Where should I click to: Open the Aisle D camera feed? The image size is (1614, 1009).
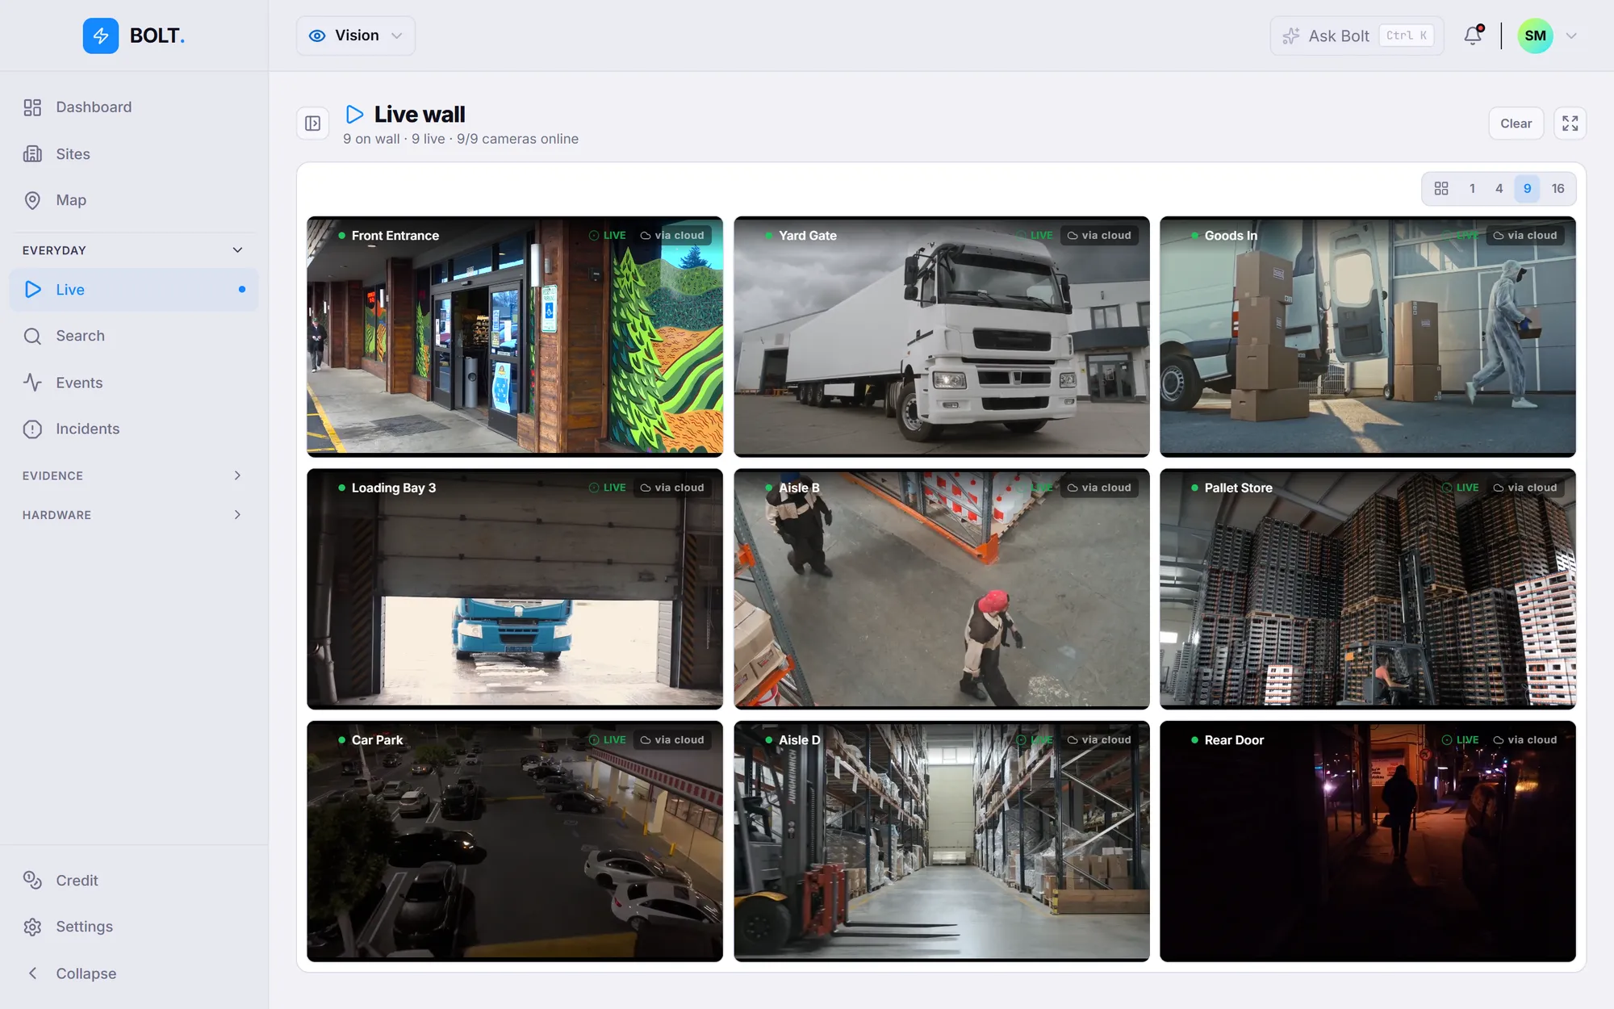click(942, 841)
